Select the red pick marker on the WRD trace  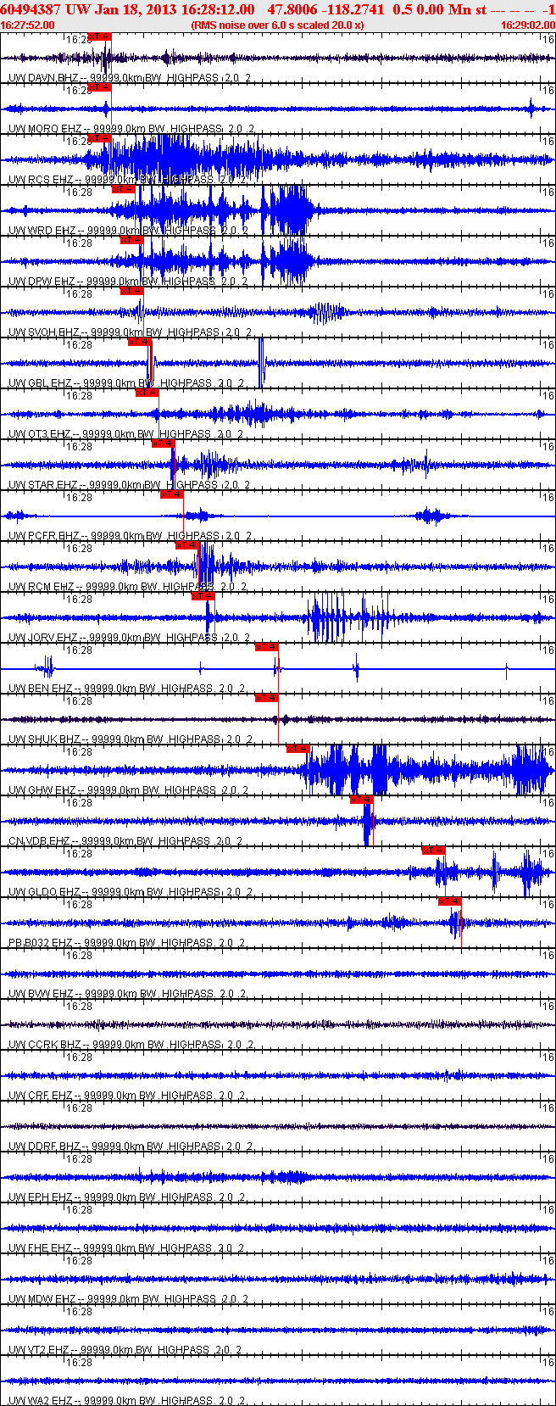pos(124,189)
